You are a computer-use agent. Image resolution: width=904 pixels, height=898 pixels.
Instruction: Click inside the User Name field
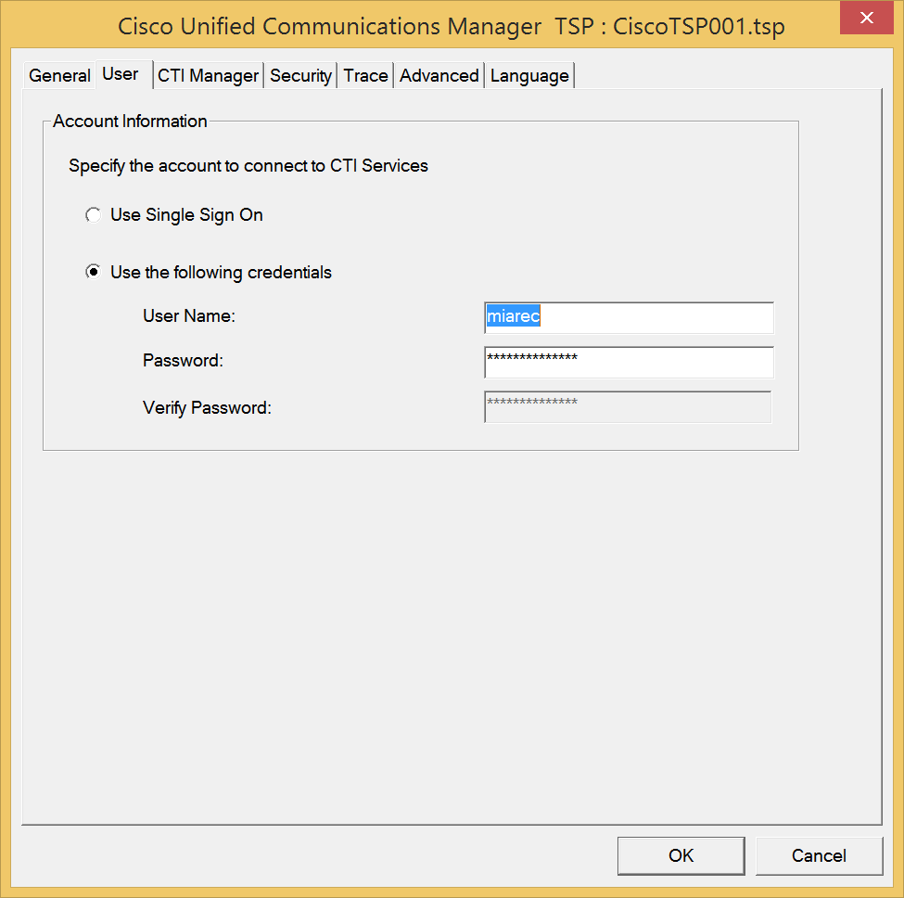(x=628, y=317)
